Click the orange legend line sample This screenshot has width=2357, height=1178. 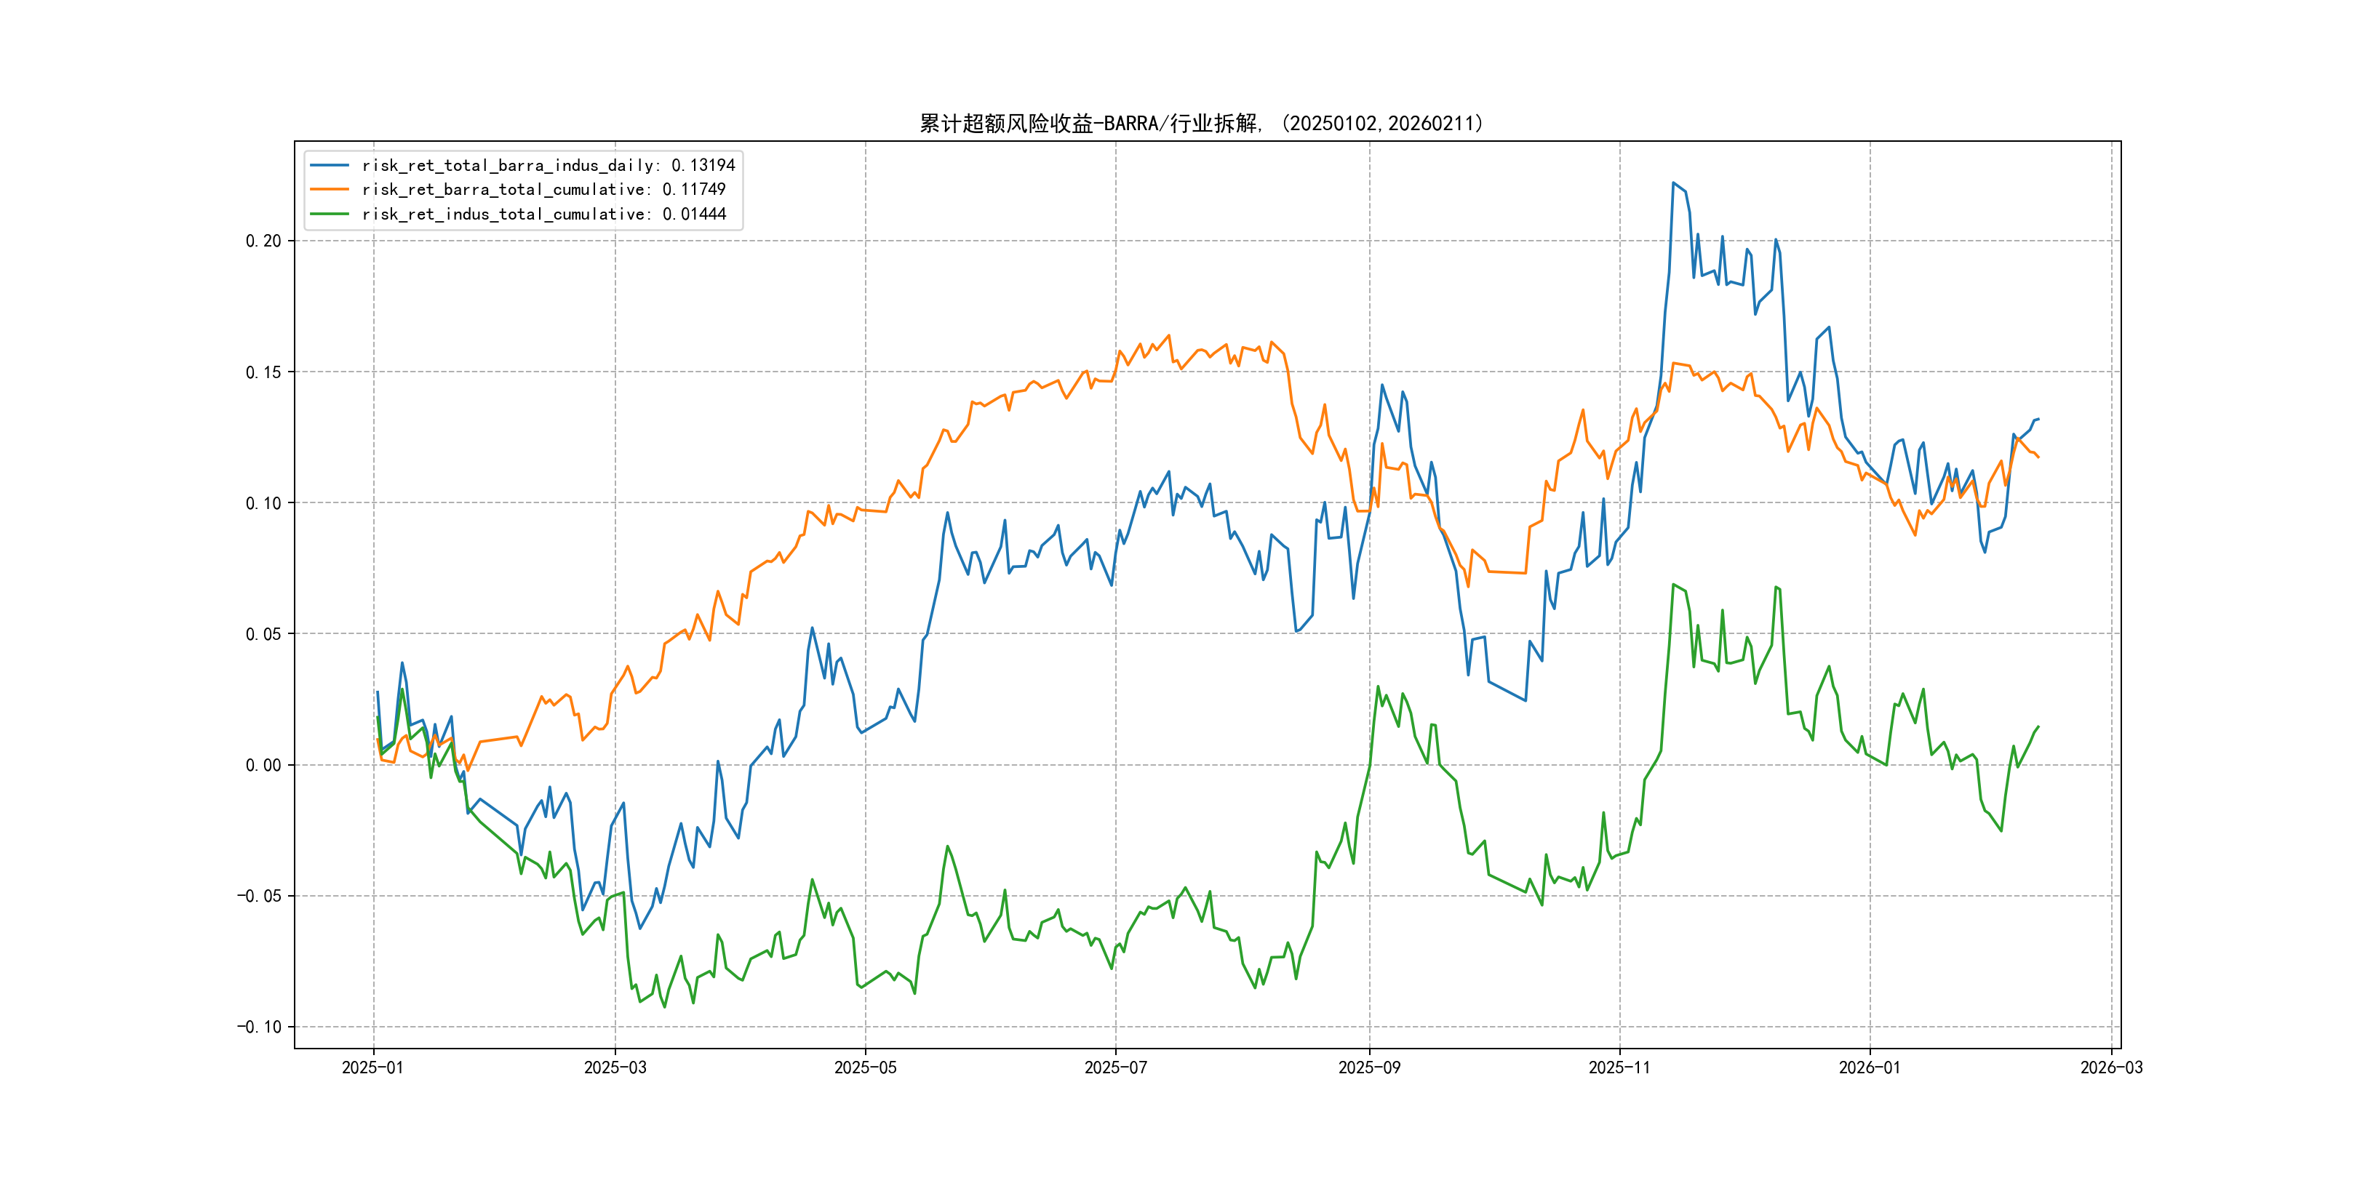330,189
